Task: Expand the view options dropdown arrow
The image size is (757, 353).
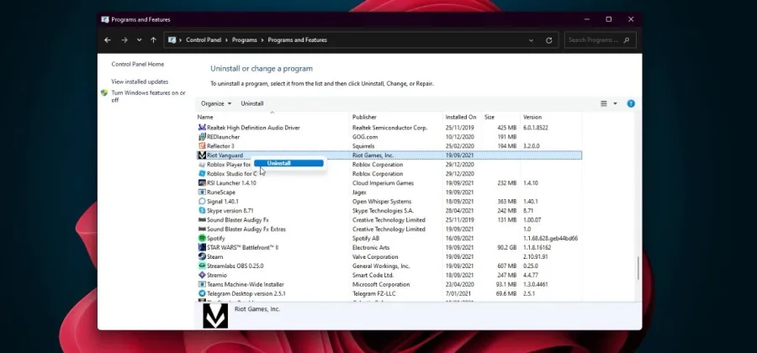Action: 615,103
